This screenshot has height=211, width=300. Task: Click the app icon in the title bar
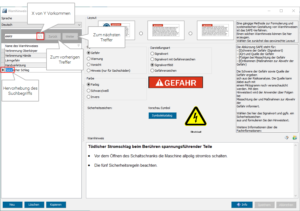coord(4,11)
